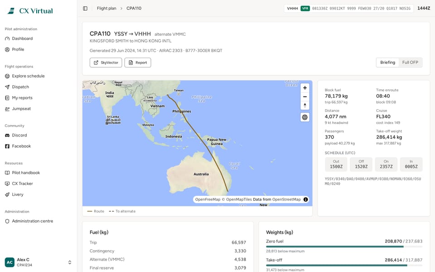Click the OpenStreetMap attribution link
Viewport: 435px width, 272px height.
click(286, 199)
